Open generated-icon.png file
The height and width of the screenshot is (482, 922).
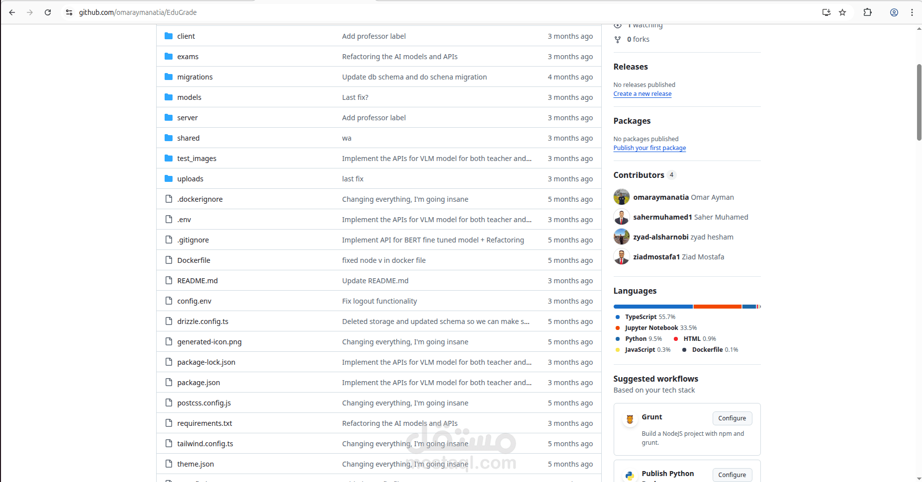click(x=209, y=342)
